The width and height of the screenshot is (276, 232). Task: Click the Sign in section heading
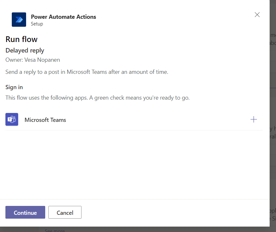[14, 87]
